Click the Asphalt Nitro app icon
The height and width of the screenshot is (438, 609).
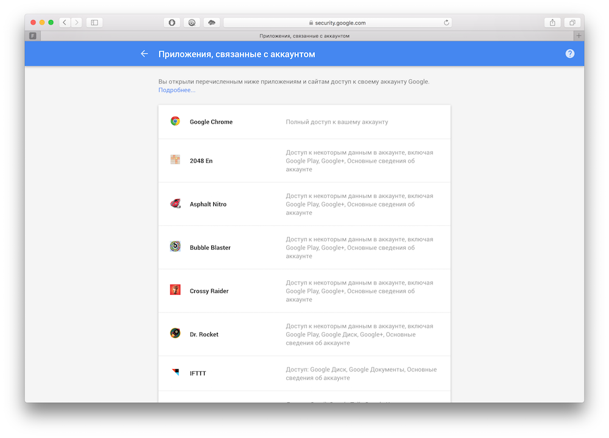[175, 203]
